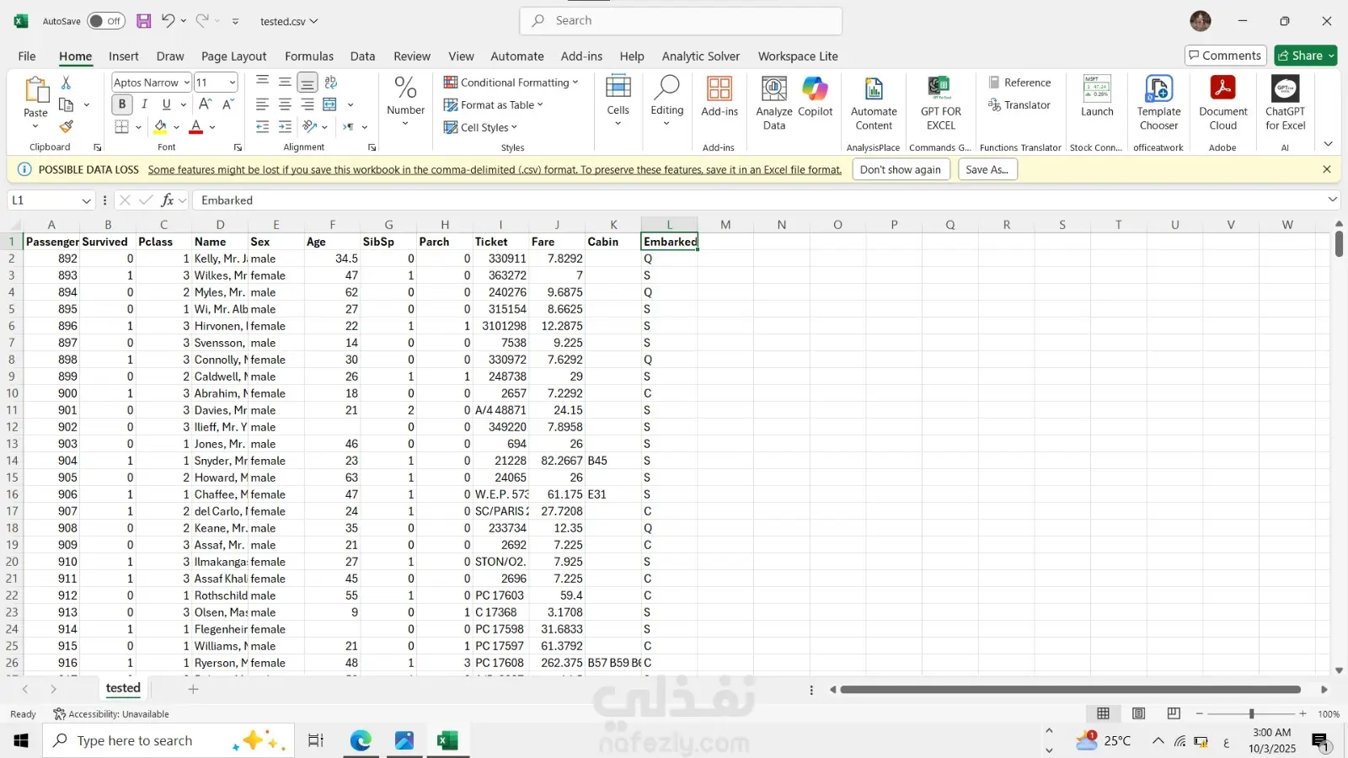
Task: Select the Format as Table option
Action: (x=494, y=104)
